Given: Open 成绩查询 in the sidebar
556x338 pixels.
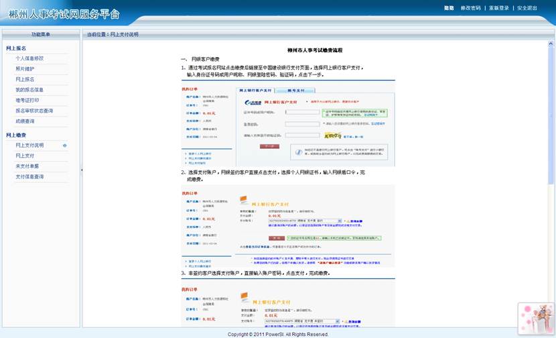Looking at the screenshot, I should point(25,121).
